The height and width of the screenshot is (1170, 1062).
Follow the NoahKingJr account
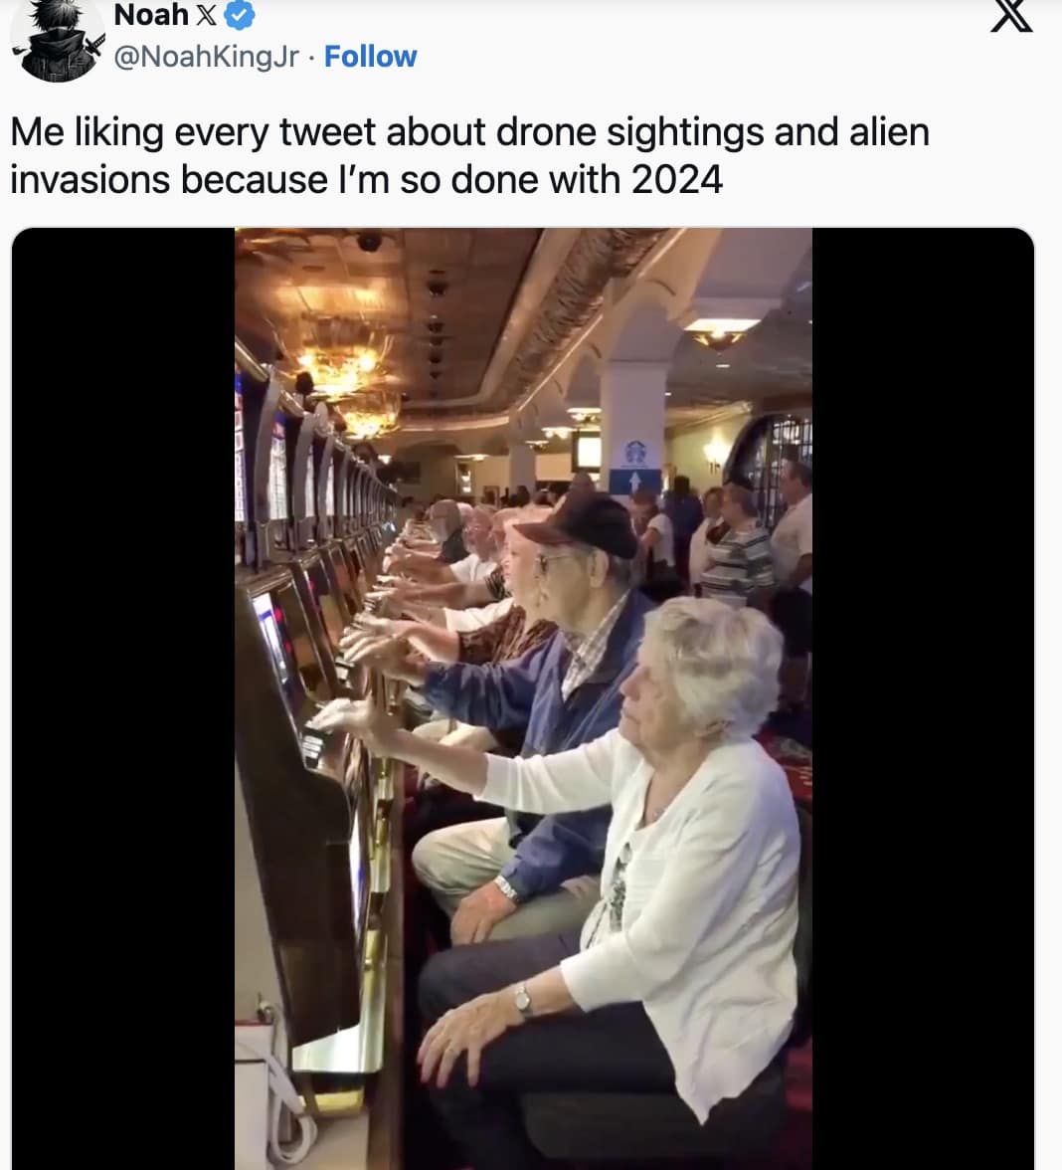371,56
